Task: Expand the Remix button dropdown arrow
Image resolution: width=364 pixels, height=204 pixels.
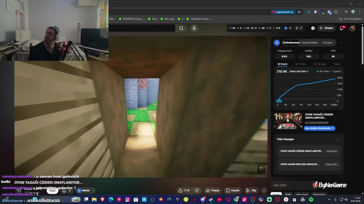Action: point(93,191)
